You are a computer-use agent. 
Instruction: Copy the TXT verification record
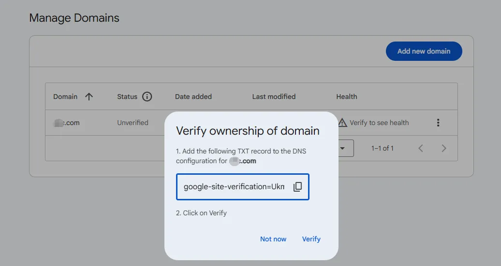297,187
